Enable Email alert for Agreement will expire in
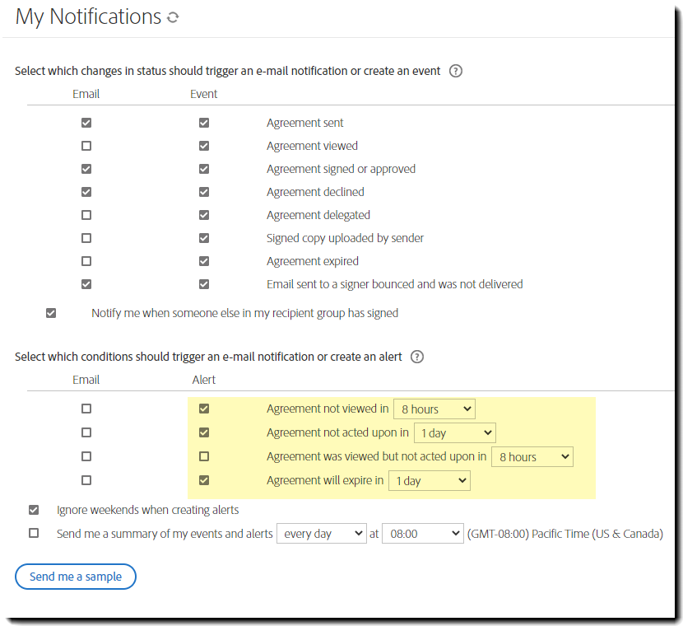The image size is (683, 626). (x=86, y=479)
